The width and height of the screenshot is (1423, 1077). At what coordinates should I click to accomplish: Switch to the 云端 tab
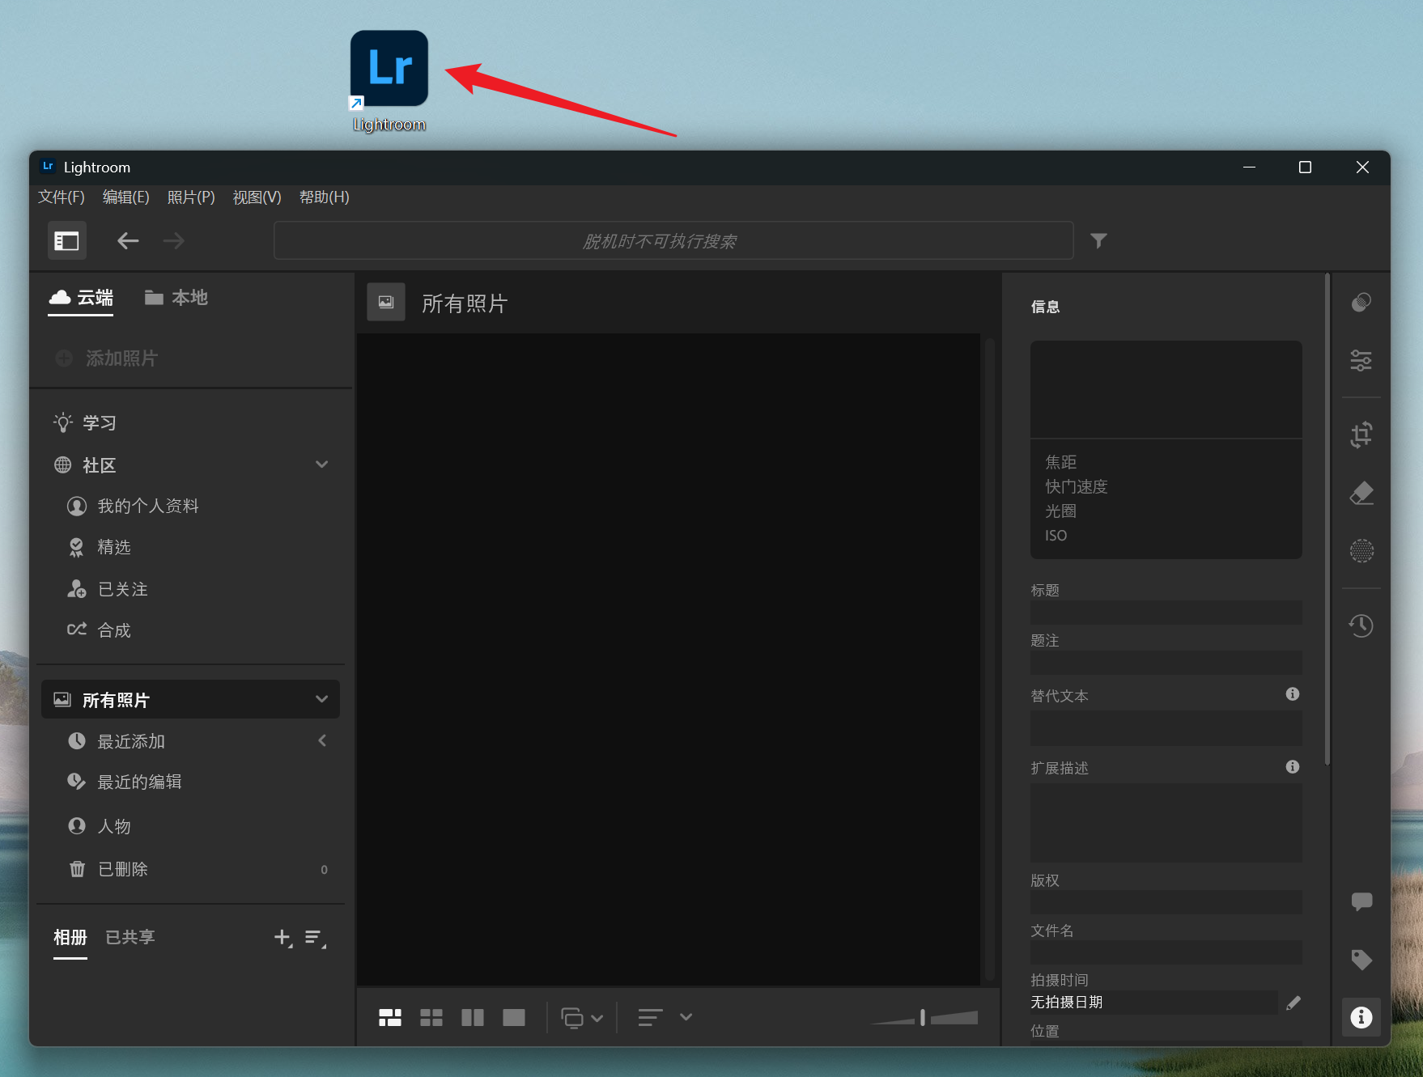click(x=81, y=298)
